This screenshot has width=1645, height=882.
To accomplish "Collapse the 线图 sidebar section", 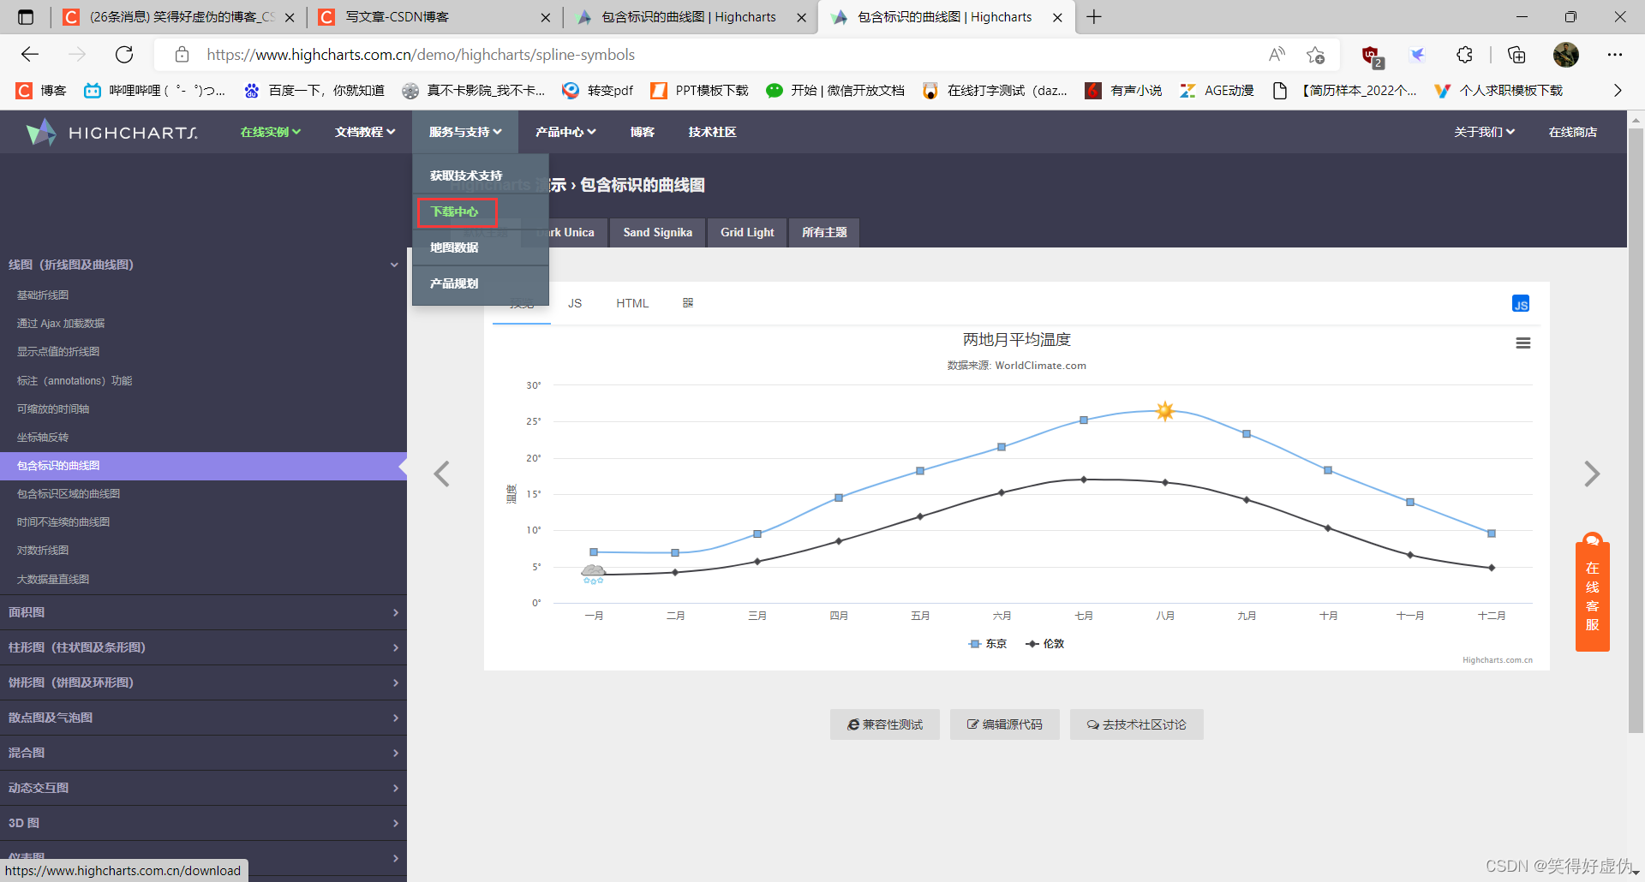I will (203, 265).
